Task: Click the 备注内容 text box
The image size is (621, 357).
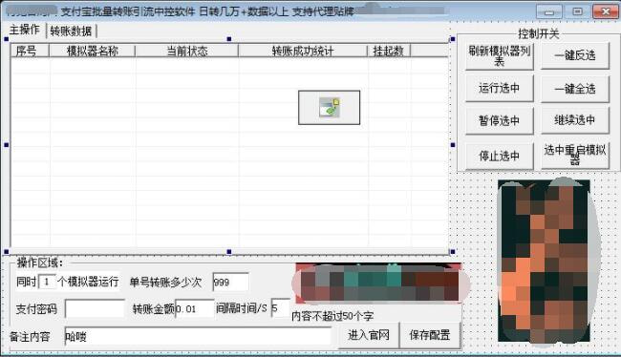Action: click(x=198, y=336)
